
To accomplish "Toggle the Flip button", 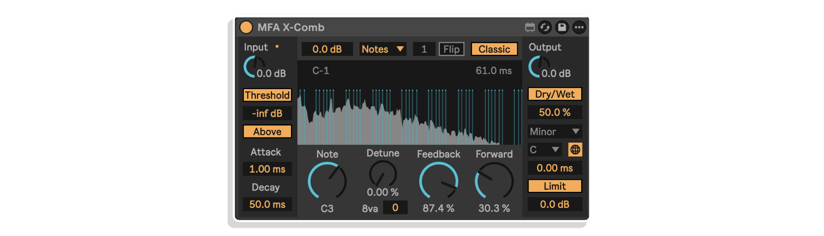I will coord(451,49).
